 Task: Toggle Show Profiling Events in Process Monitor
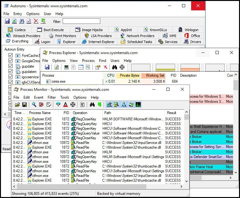pyautogui.click(x=138, y=105)
